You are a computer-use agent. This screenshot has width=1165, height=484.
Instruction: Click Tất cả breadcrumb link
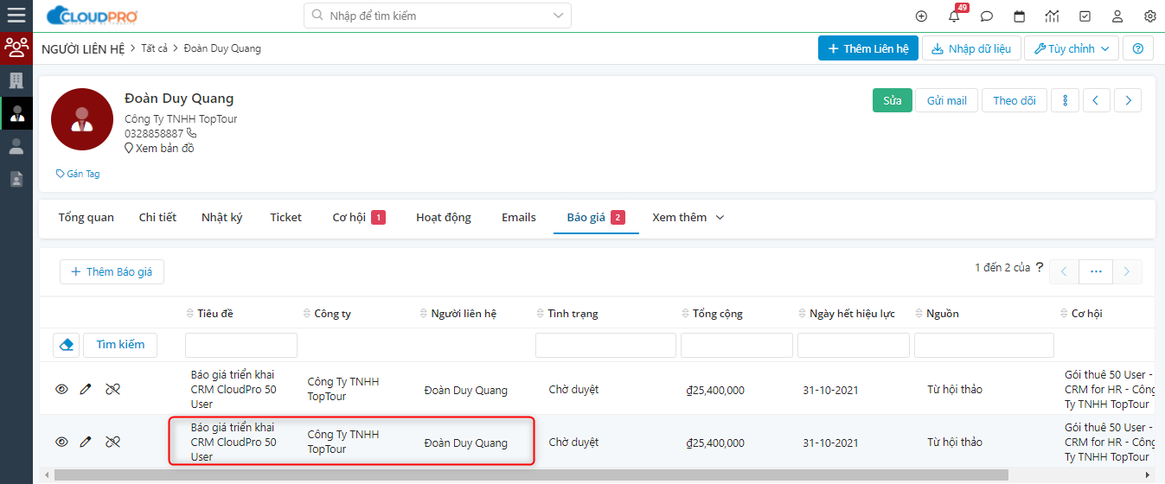(154, 48)
